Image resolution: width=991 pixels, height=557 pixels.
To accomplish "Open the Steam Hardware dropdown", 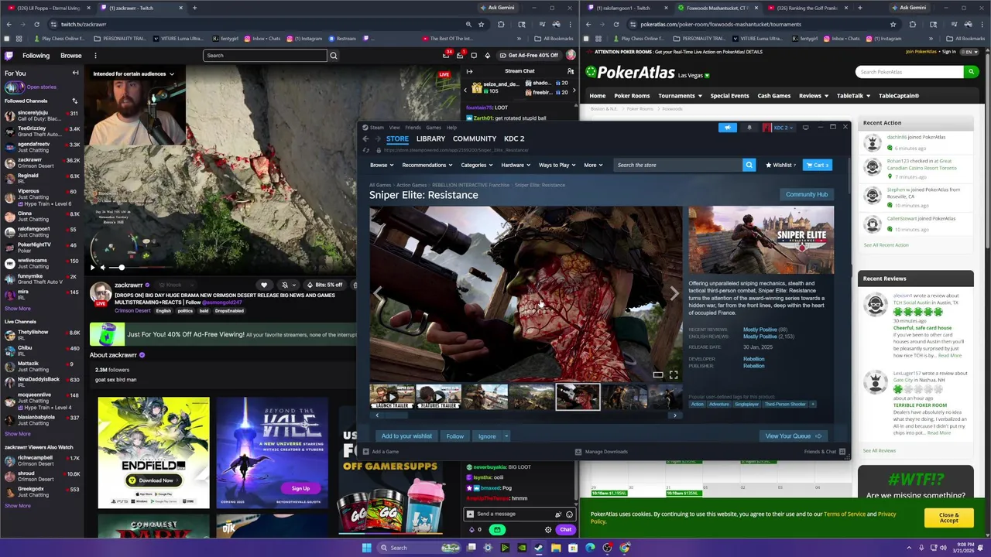I will pyautogui.click(x=515, y=165).
